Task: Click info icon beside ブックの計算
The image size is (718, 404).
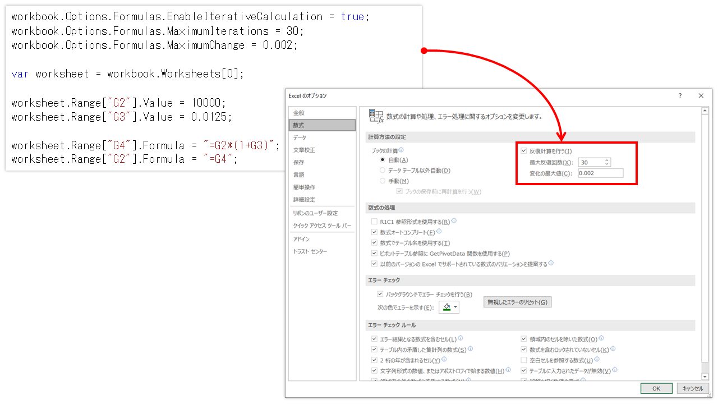Action: tap(401, 150)
